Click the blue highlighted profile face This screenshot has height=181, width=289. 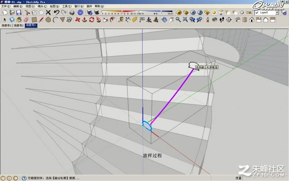click(x=147, y=126)
